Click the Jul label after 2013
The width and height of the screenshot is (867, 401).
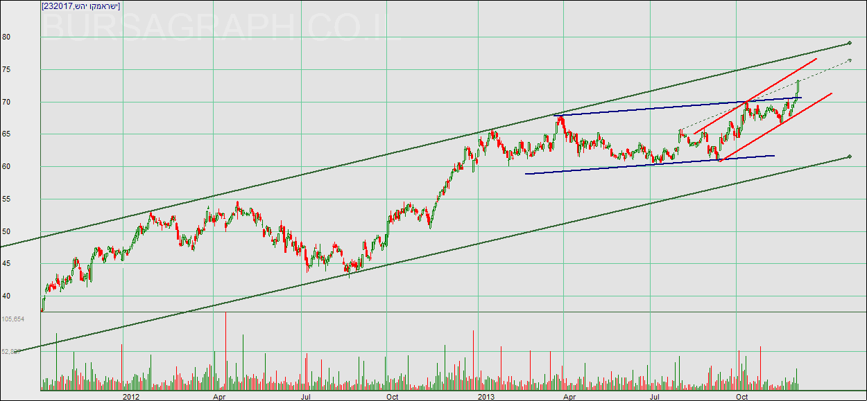[x=655, y=397]
